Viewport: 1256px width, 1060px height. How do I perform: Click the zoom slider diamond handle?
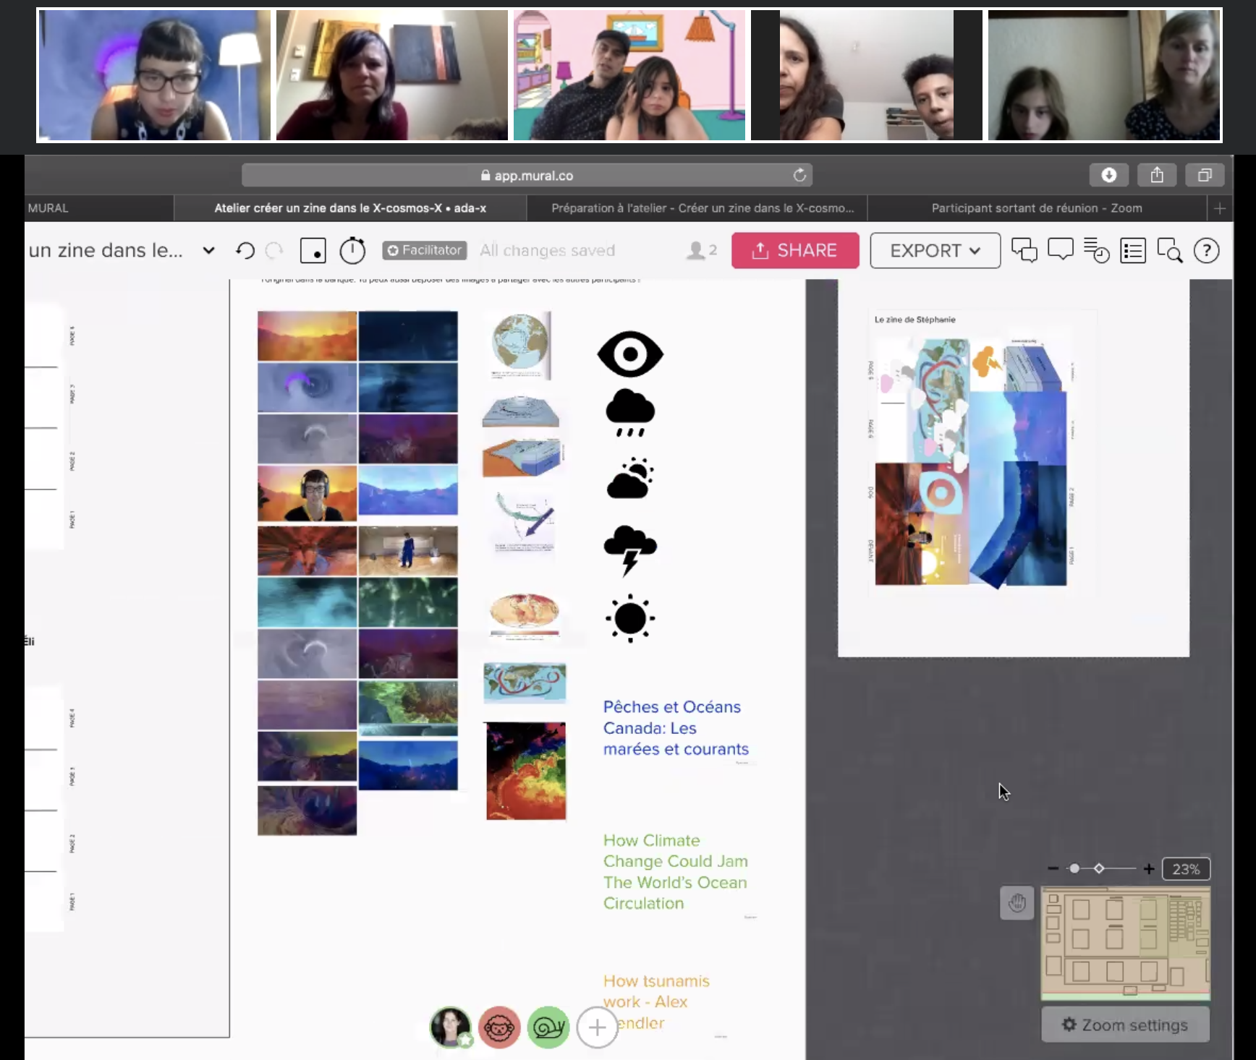coord(1099,868)
